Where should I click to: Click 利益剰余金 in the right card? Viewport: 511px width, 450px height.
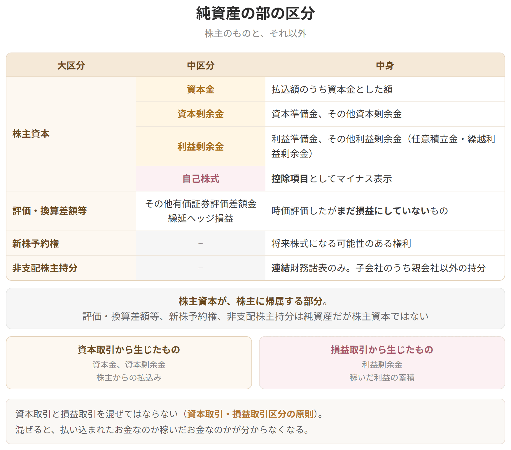click(x=382, y=364)
